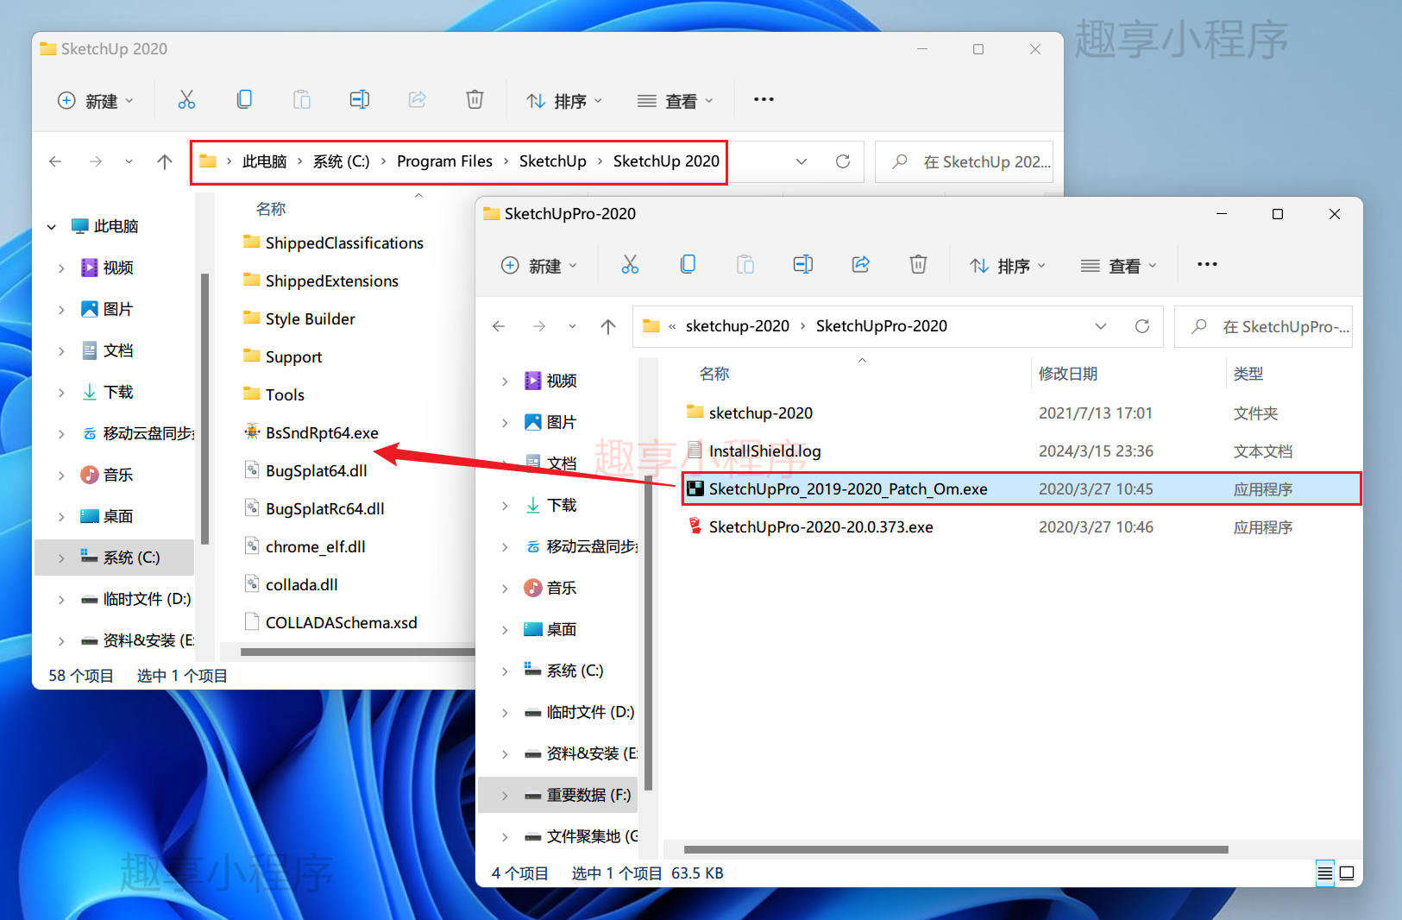The image size is (1402, 920).
Task: Open 查看 view dropdown in SketchUpPro-2020 window
Action: tap(1118, 266)
